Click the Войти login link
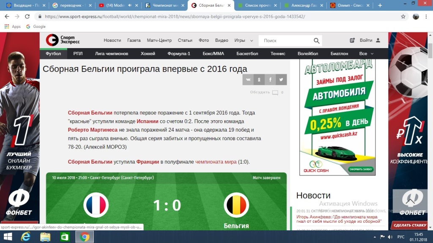 click(366, 40)
